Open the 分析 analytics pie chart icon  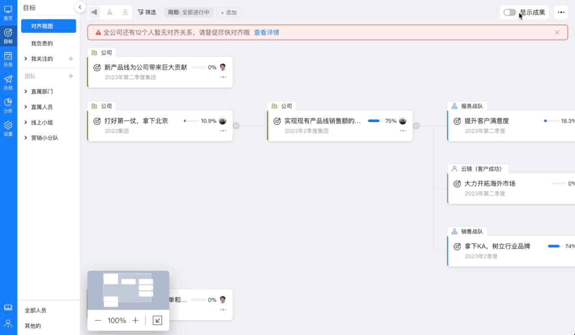[x=8, y=105]
